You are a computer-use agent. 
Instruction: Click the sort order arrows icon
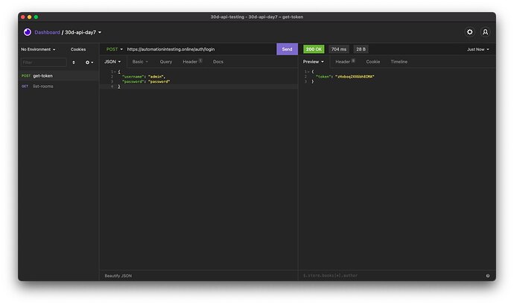click(x=74, y=63)
